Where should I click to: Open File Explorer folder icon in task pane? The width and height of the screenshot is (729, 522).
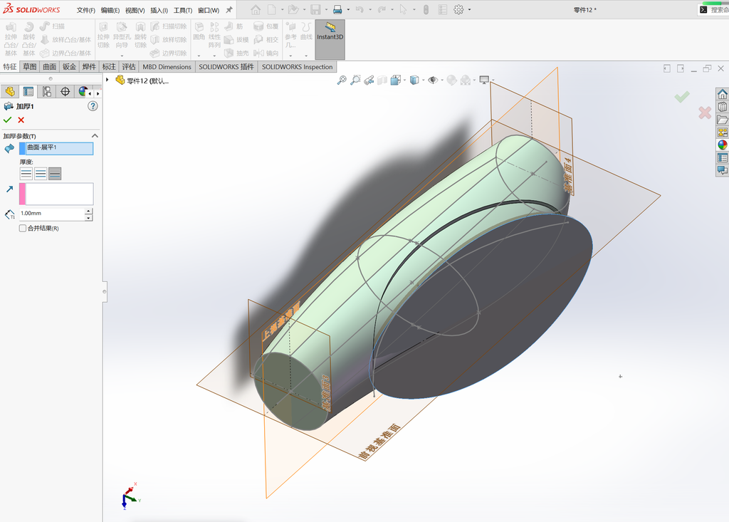click(722, 120)
